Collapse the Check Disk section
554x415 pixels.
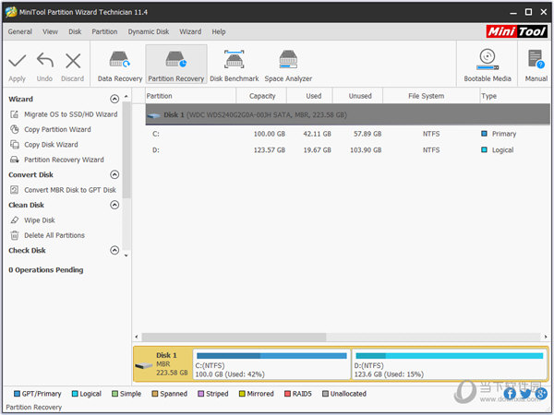[114, 250]
